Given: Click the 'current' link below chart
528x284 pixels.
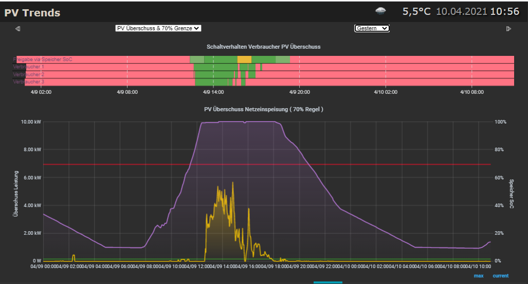Looking at the screenshot, I should pyautogui.click(x=500, y=276).
